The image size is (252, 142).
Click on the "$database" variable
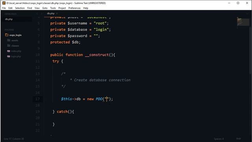click(x=77, y=30)
